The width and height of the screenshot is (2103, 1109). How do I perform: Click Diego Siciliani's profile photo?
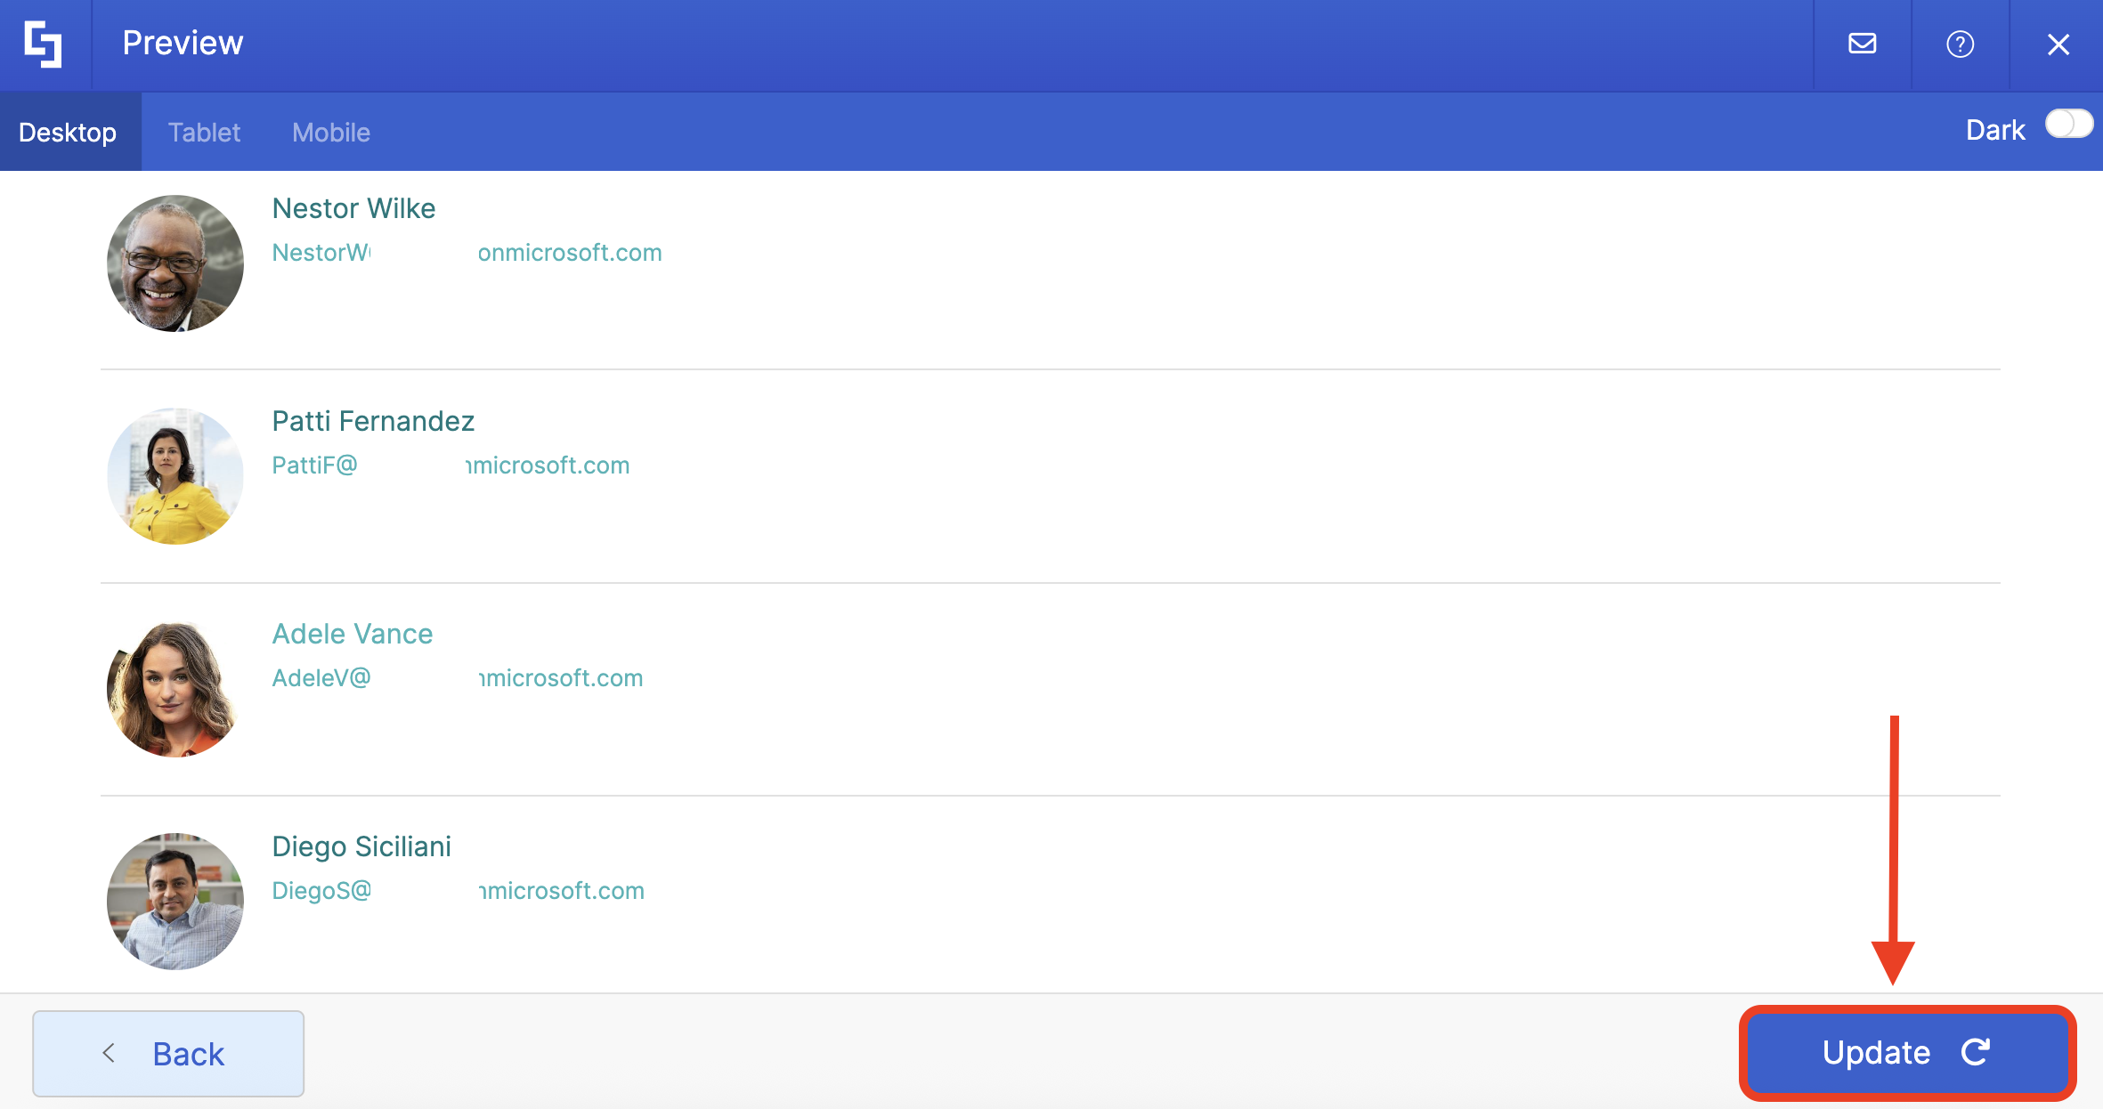[175, 902]
